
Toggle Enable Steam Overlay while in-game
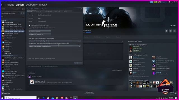coord(30,25)
